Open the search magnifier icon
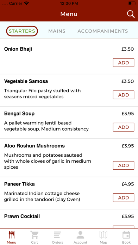138x245 pixels. 131,14
